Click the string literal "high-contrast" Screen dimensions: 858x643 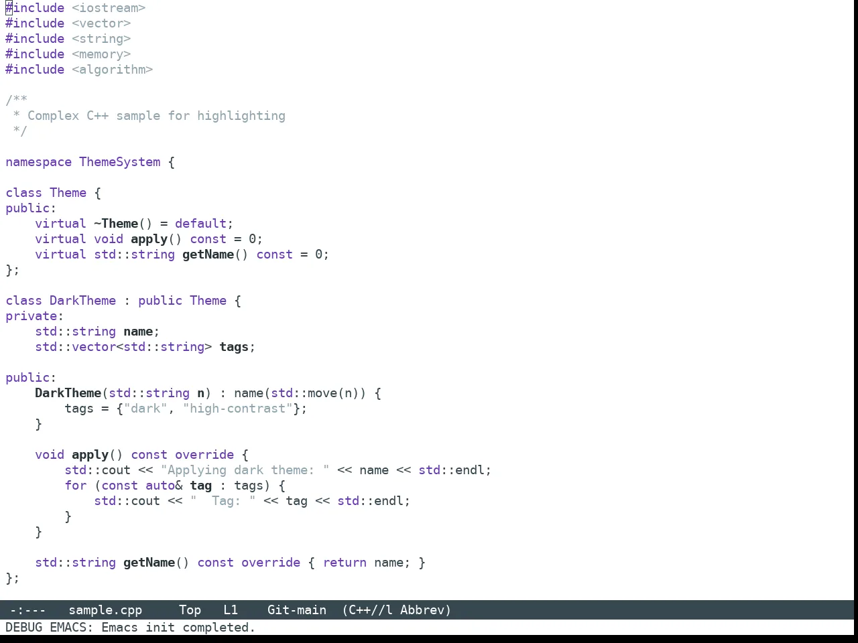[x=237, y=409]
